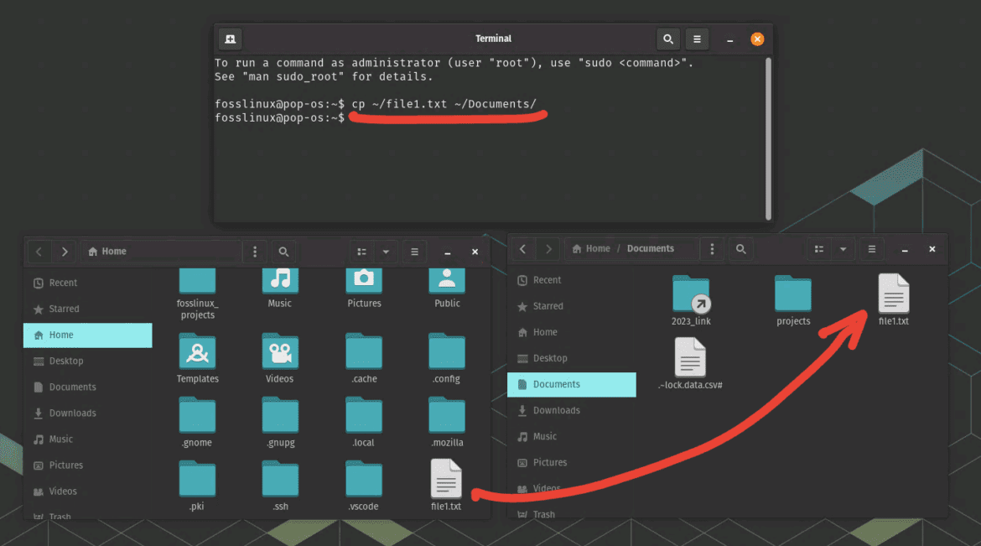Expand view options dropdown in Home window

(x=386, y=252)
